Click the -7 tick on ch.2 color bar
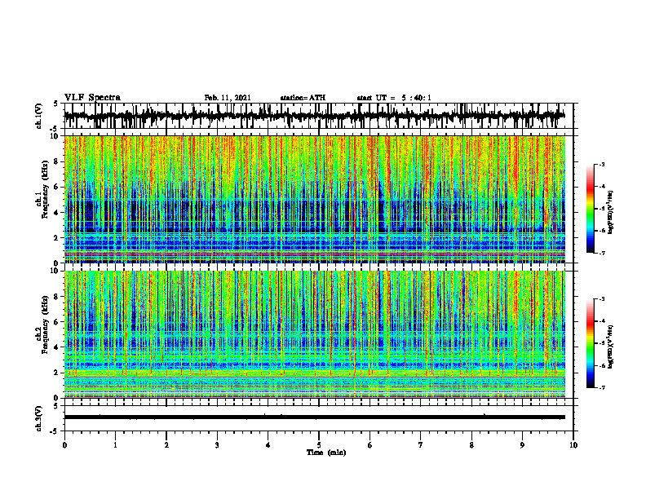The image size is (646, 499). click(x=602, y=387)
